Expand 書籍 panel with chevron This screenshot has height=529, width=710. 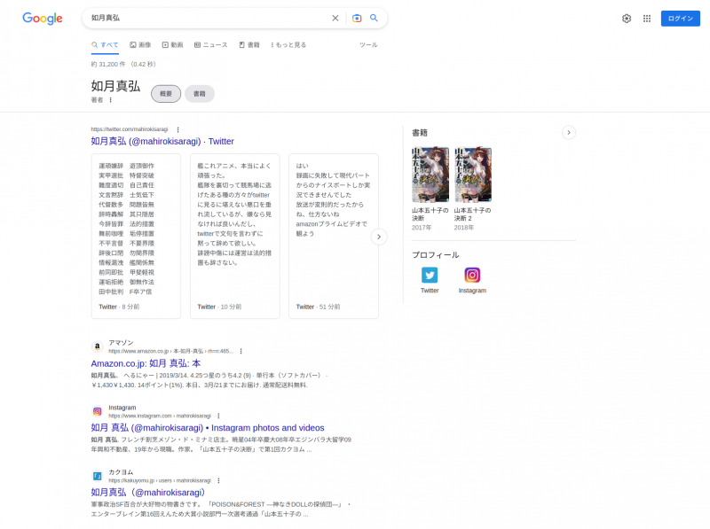[x=569, y=133]
